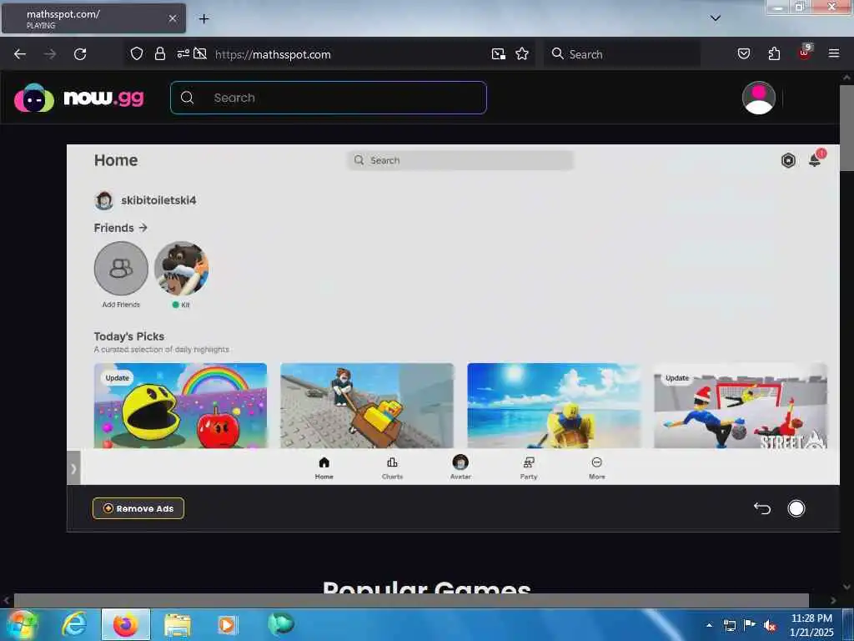Open friend Kit's avatar
Viewport: 854px width, 641px height.
point(181,269)
